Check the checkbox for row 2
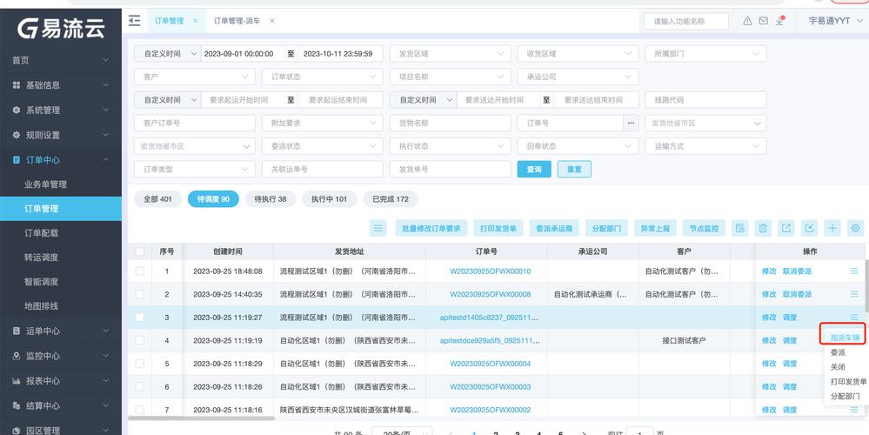 point(140,294)
